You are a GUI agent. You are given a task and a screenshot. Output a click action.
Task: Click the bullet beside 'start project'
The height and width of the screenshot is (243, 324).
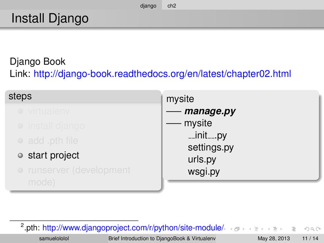coord(20,155)
